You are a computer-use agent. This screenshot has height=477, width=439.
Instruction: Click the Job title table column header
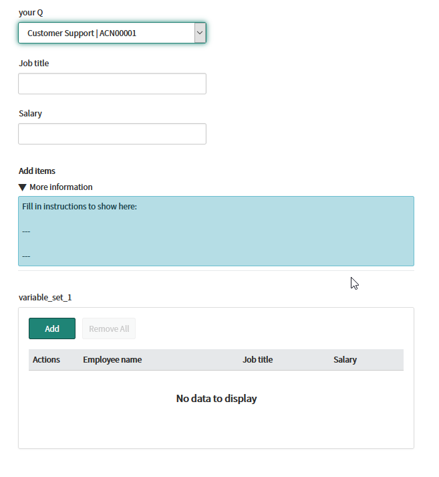[x=258, y=359]
